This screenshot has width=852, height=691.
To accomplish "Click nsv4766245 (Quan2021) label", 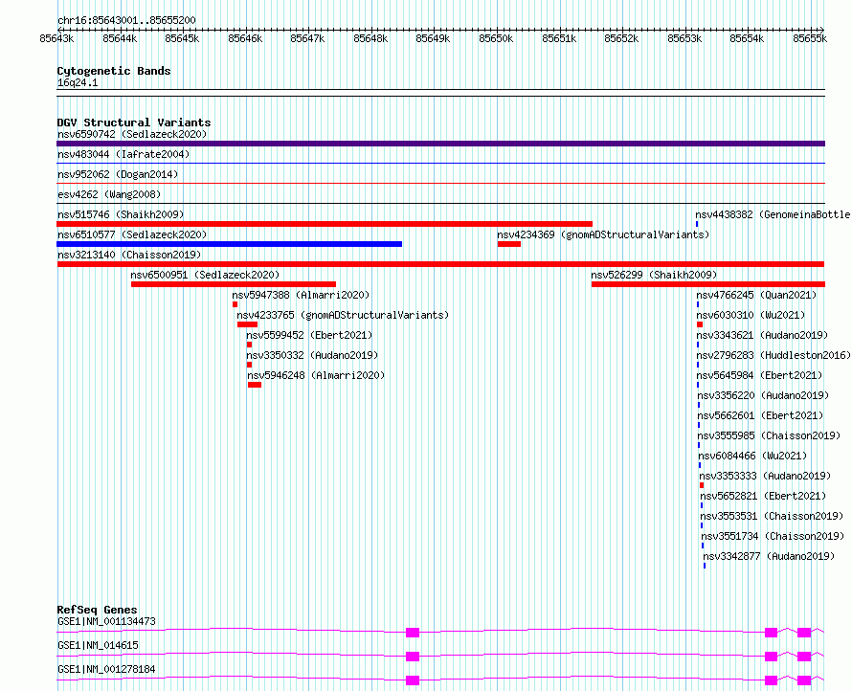I will [x=756, y=295].
